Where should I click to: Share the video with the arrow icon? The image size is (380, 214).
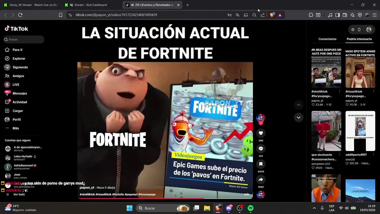(x=261, y=180)
